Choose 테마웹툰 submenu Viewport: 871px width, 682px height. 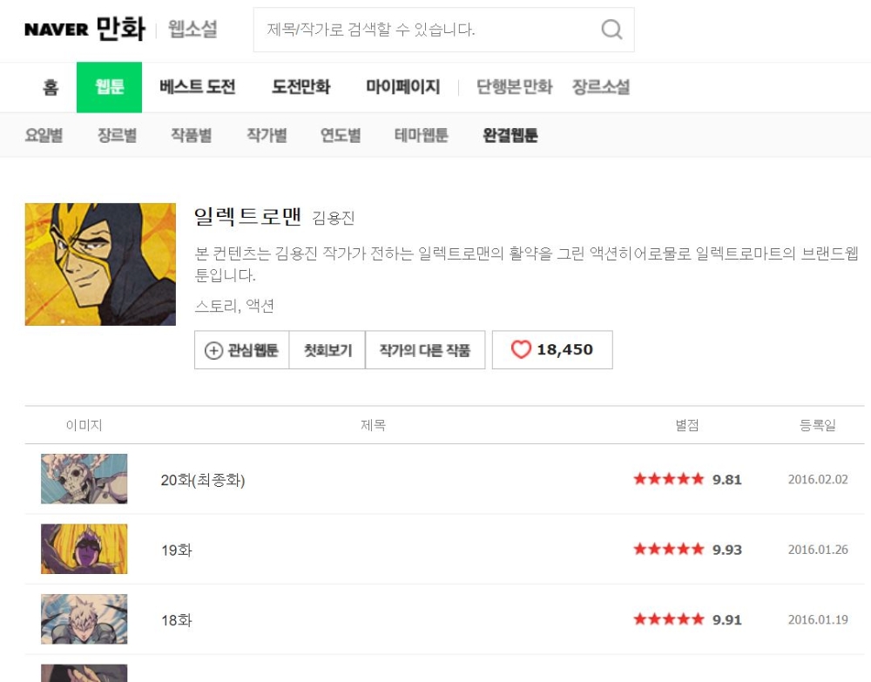click(421, 135)
